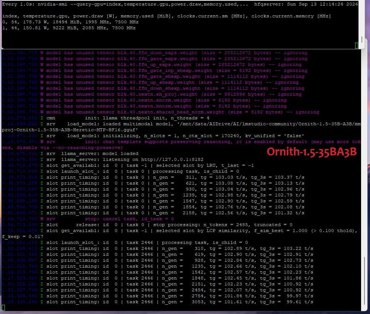Click the tensor name 'blk.40.ffn_gate_inp_shexp.weight'
370x314 pixels.
point(165,70)
